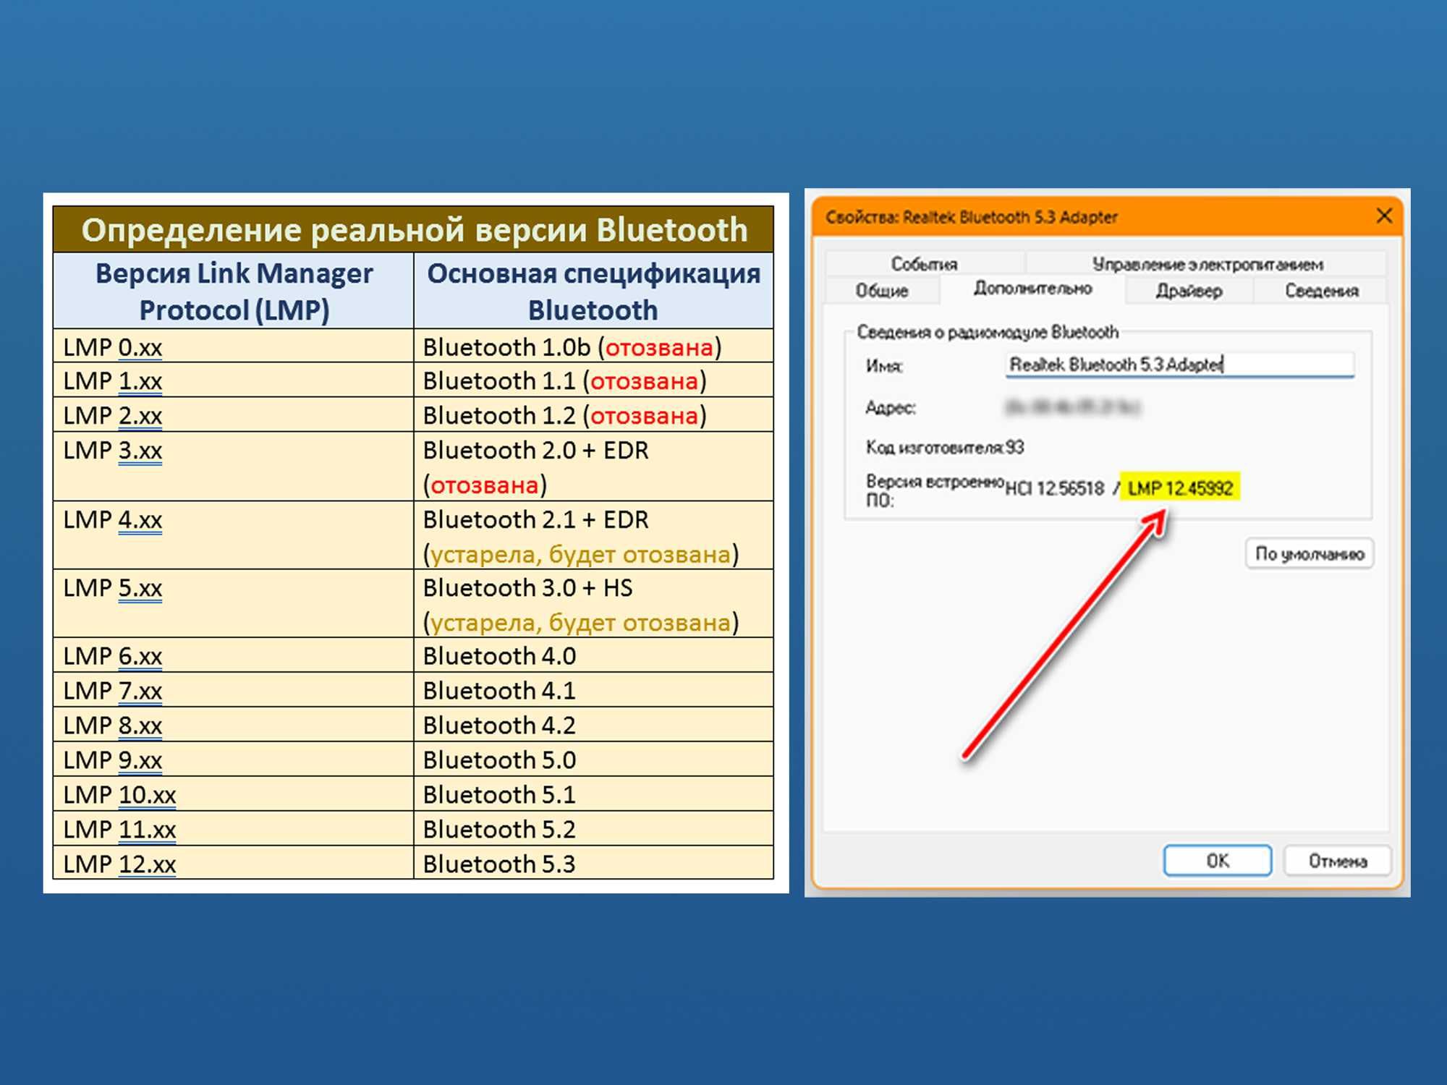The width and height of the screenshot is (1447, 1085).
Task: Click the Bluetooth 5.2 cell
Action: pos(593,829)
